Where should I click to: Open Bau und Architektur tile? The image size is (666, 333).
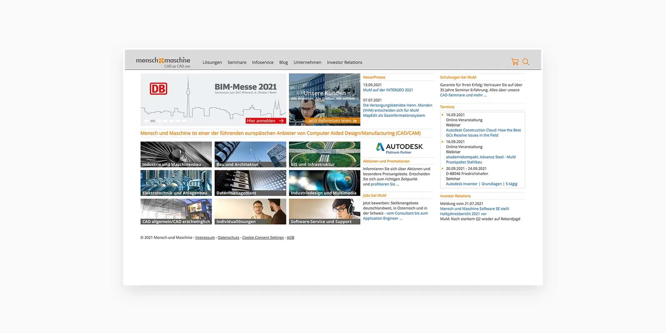click(250, 154)
